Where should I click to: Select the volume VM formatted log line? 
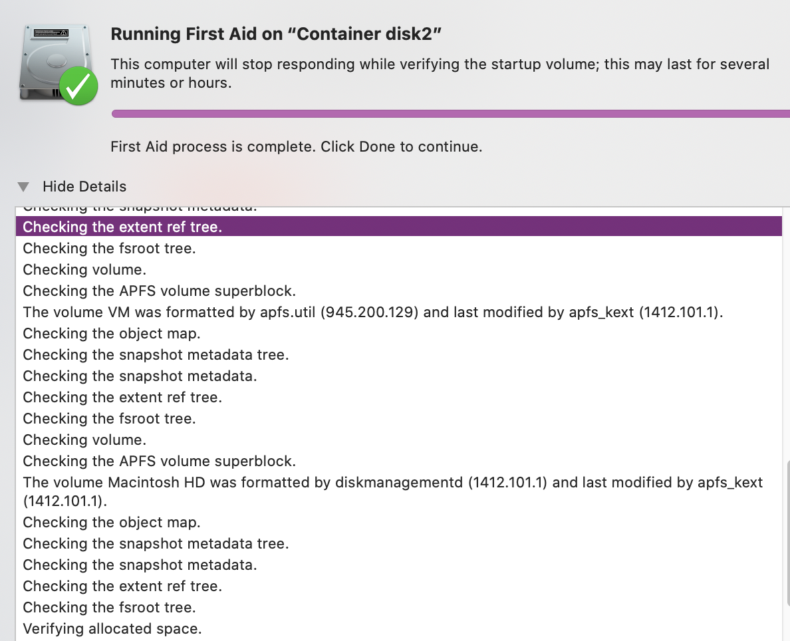373,313
